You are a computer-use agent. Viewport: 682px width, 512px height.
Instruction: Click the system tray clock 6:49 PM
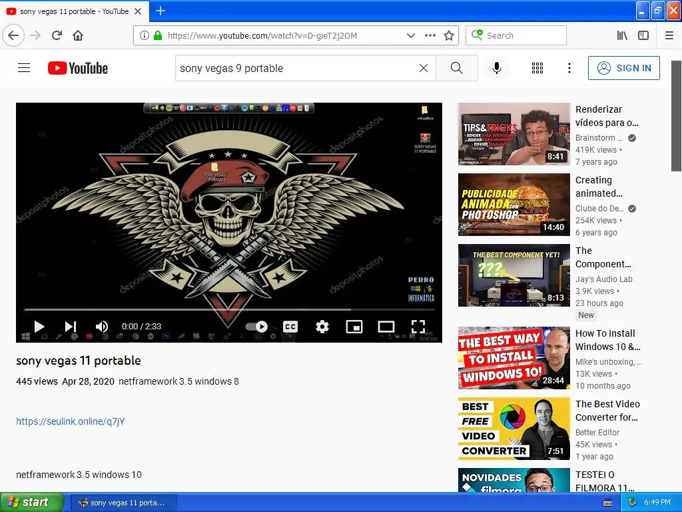[x=657, y=503]
